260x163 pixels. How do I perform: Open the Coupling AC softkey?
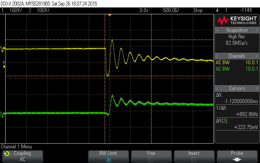[x=23, y=157]
